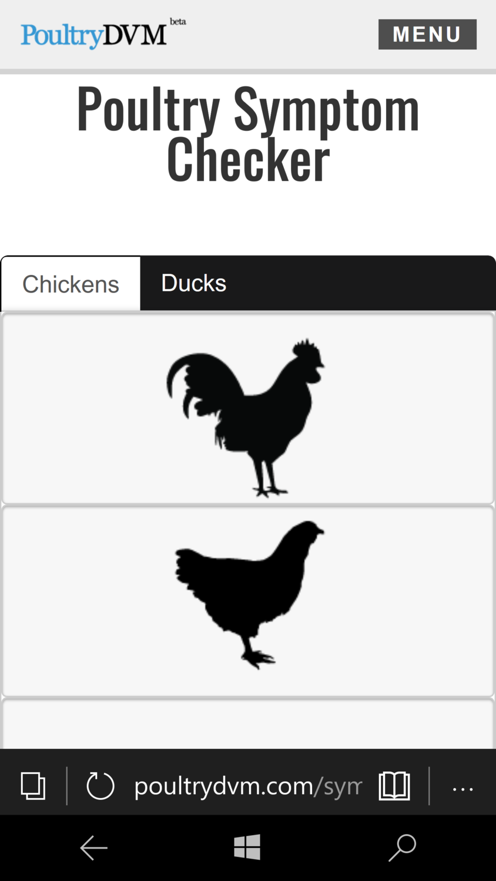Viewport: 496px width, 881px height.
Task: Switch to the Ducks tab
Action: (x=193, y=283)
